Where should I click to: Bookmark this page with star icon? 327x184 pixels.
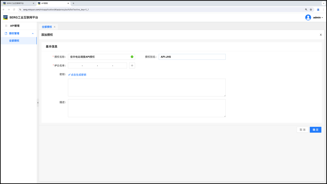(311, 10)
